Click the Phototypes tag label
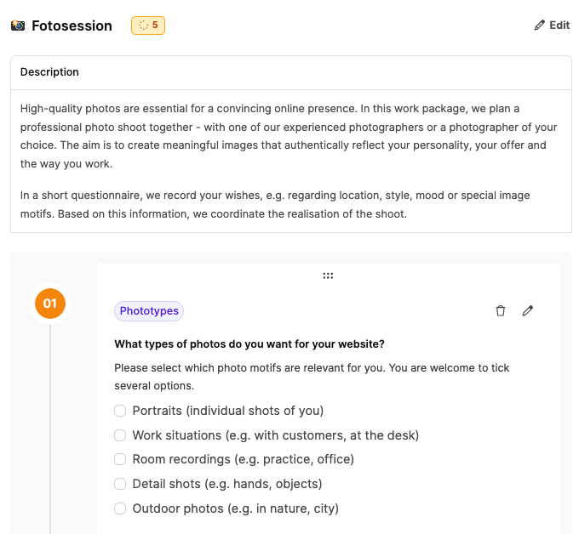 click(x=149, y=311)
